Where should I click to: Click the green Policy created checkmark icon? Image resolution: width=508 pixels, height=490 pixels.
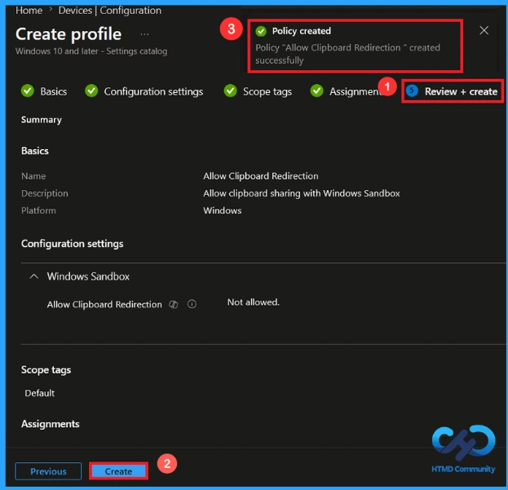pos(261,32)
